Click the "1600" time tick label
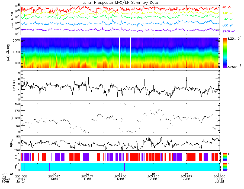The width and height of the screenshot is (244, 189). tap(87, 179)
